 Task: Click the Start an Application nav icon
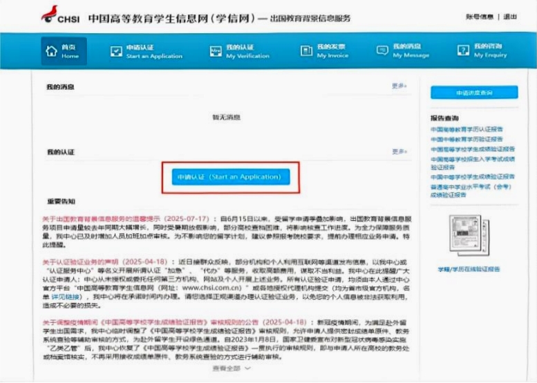[x=115, y=51]
